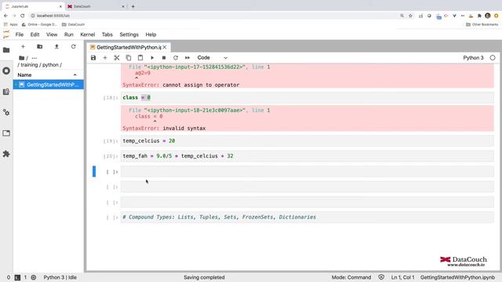Click Python 3 | Idle status item
The width and height of the screenshot is (502, 282).
tap(60, 277)
